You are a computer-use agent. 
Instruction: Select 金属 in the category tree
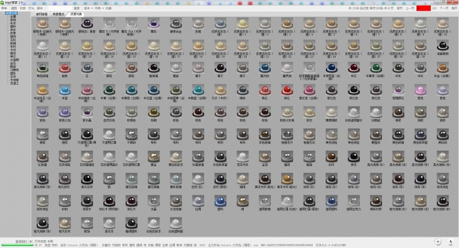pos(13,17)
